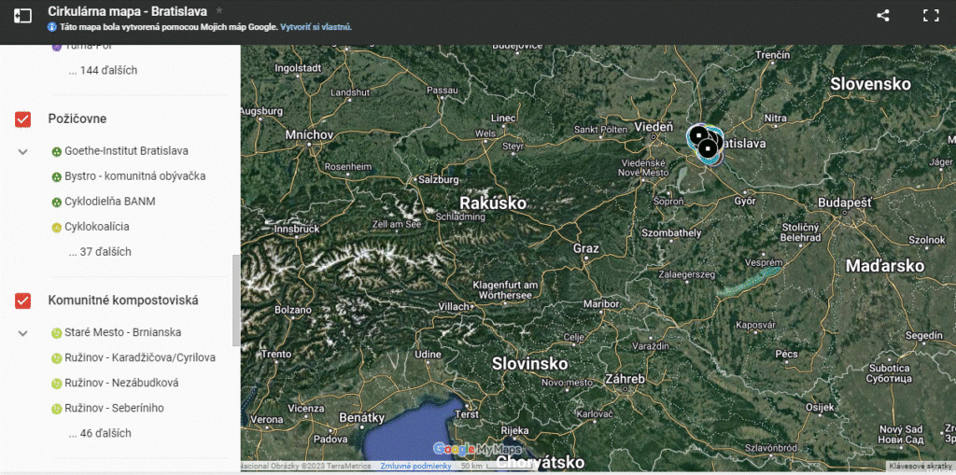Click Komunitné kompostoviská layer title
This screenshot has height=475, width=956.
123,300
